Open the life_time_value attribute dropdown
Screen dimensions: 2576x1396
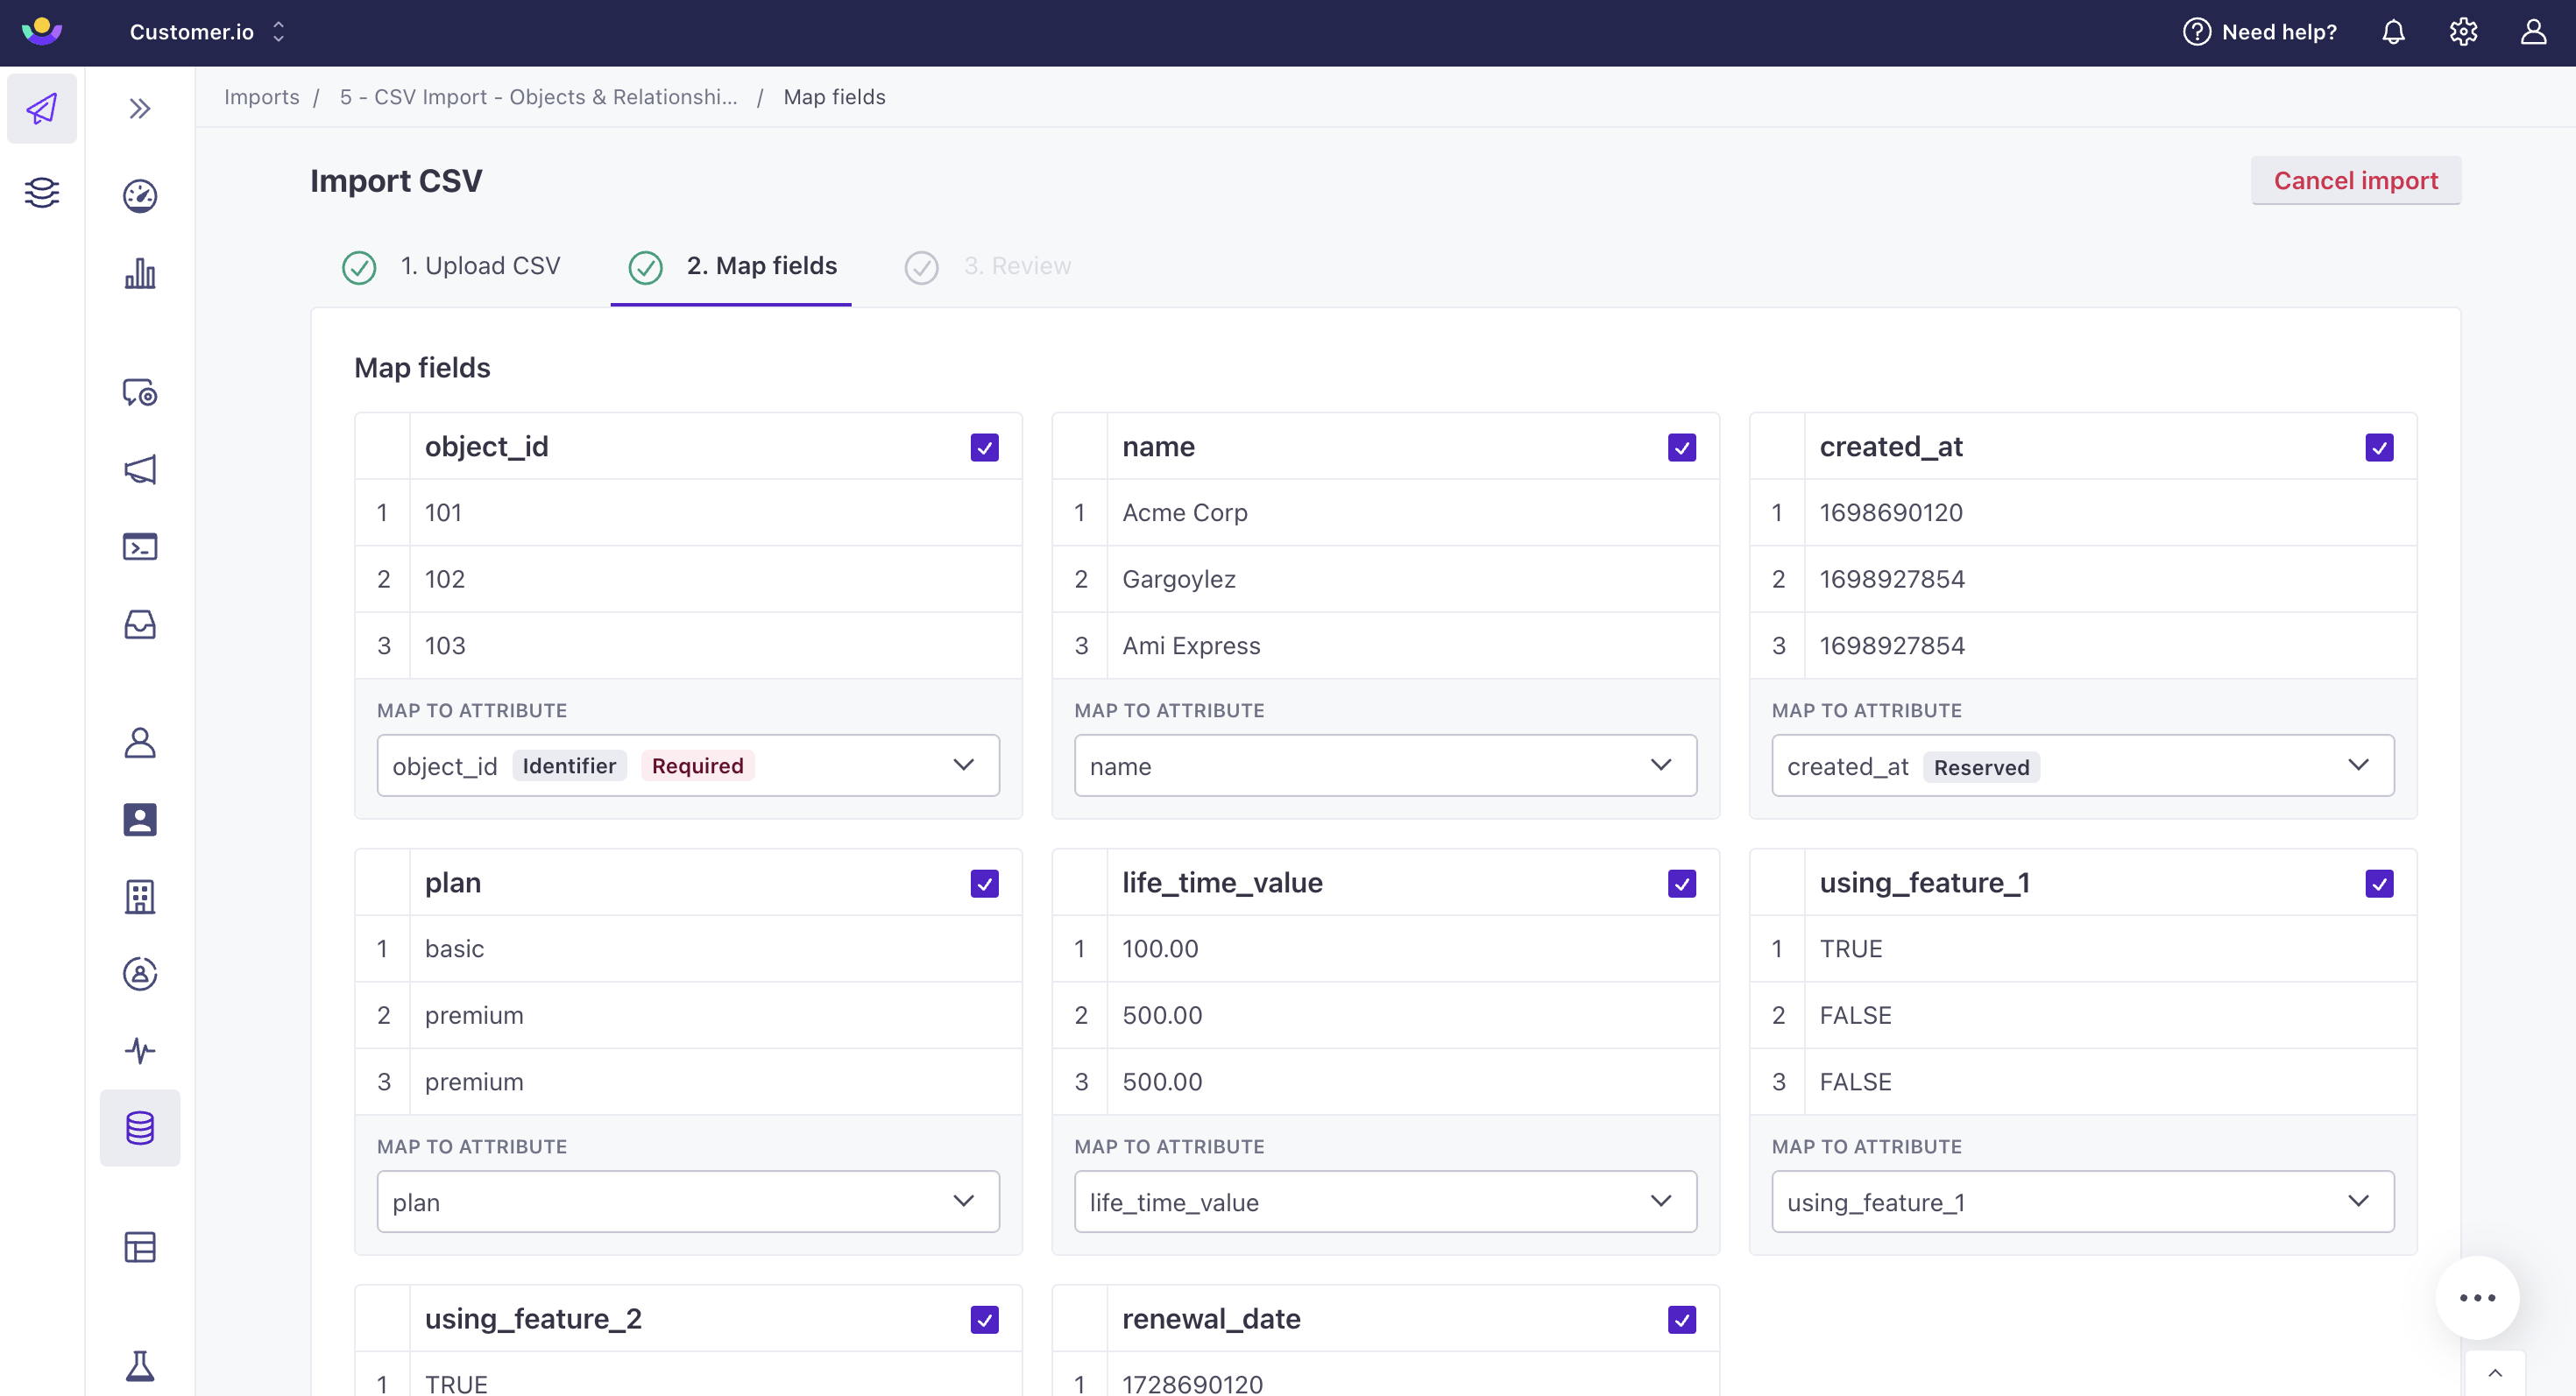point(1385,1202)
